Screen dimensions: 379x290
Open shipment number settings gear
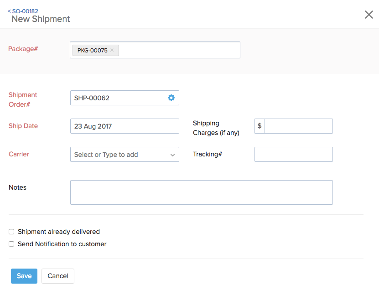pos(171,98)
